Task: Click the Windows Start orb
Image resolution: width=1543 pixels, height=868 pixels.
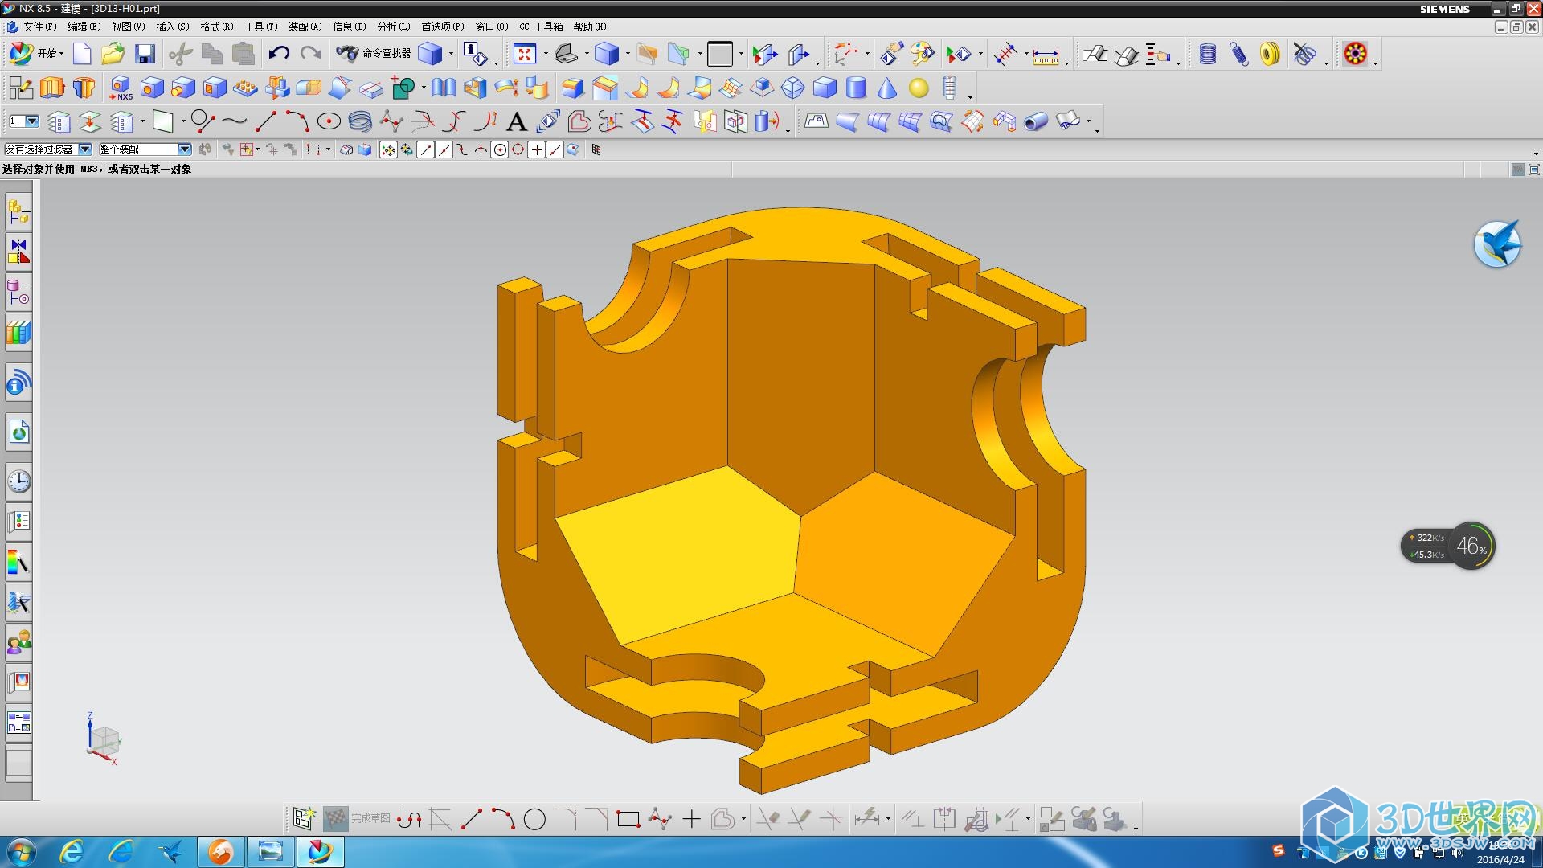Action: point(22,851)
